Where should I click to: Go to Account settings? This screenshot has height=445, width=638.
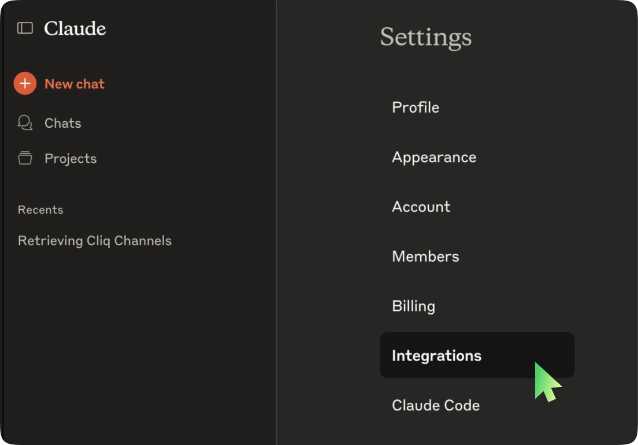(421, 207)
